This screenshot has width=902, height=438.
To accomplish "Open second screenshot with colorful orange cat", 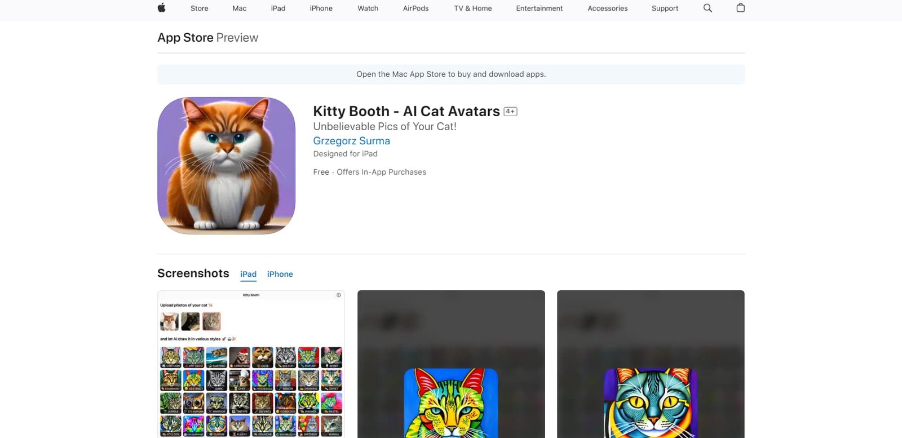I will point(451,364).
